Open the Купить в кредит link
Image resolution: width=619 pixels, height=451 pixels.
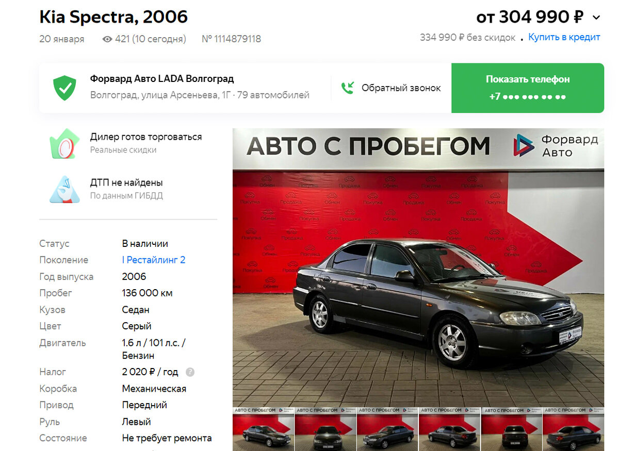[564, 37]
